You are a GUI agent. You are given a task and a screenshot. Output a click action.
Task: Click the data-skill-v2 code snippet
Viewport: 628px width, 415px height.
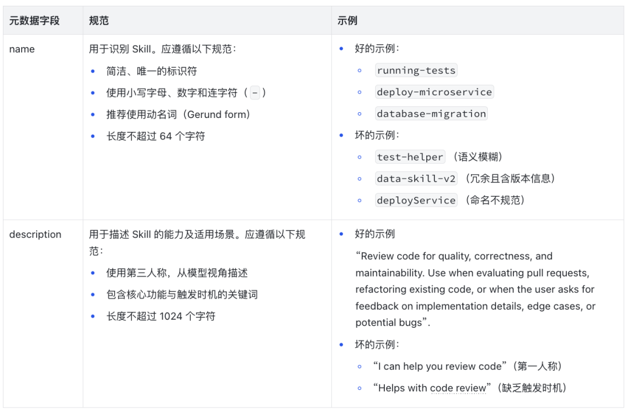[x=416, y=178]
